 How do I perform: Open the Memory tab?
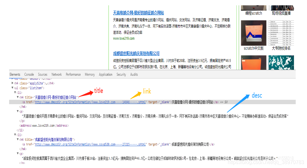pos(90,74)
